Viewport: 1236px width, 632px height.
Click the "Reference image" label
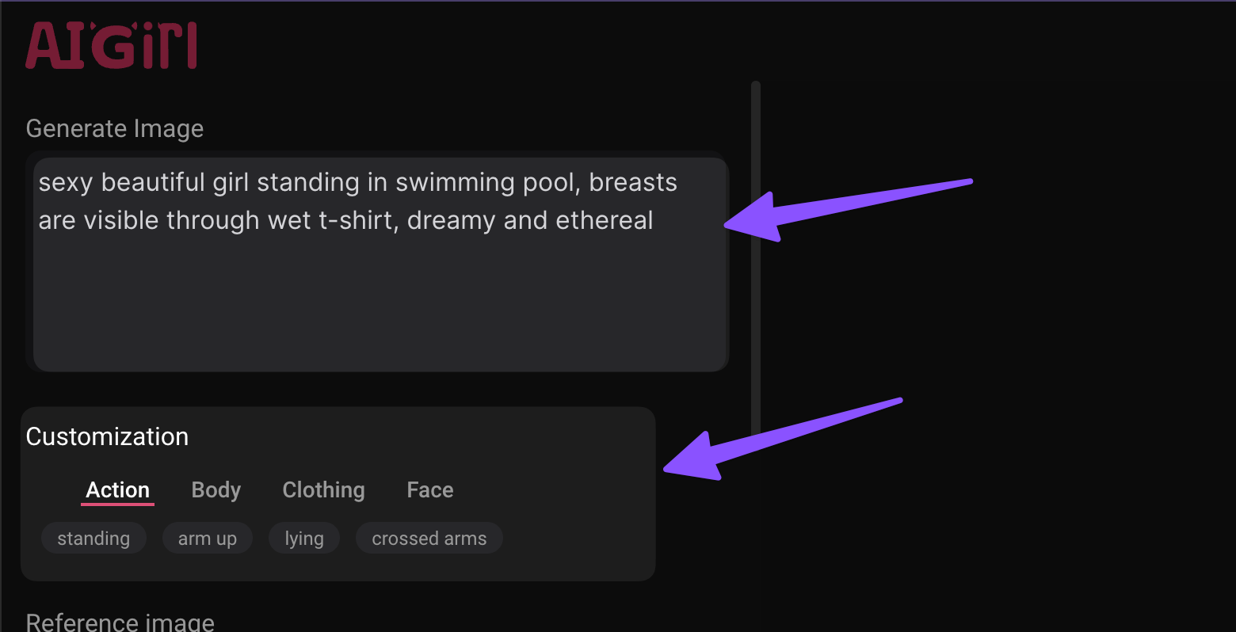point(120,622)
